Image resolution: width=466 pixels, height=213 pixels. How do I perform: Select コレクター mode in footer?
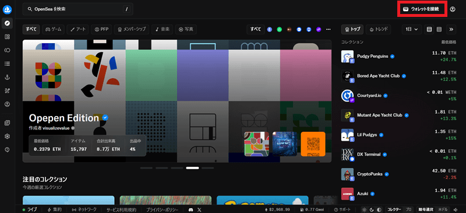click(395, 209)
